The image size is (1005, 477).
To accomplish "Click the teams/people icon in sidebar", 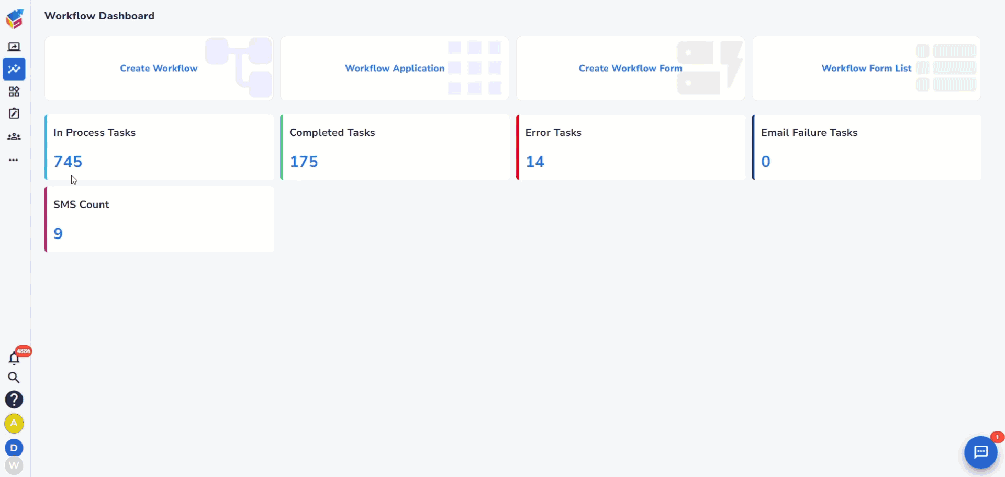I will [14, 136].
